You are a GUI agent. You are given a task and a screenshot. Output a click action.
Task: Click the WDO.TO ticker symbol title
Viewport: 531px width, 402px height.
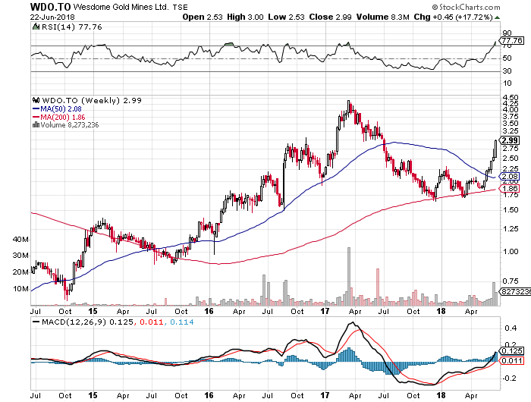coord(50,7)
